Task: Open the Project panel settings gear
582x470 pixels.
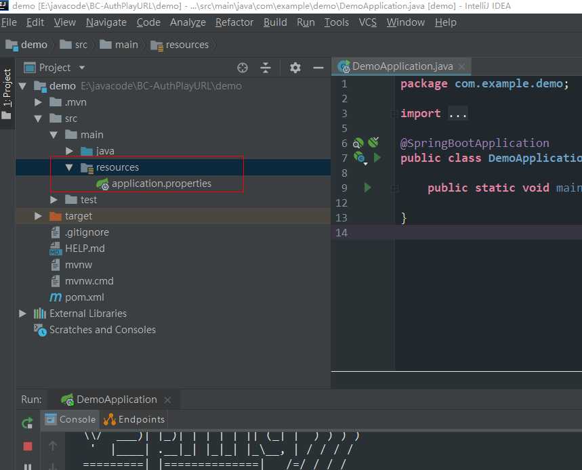Action: 295,68
